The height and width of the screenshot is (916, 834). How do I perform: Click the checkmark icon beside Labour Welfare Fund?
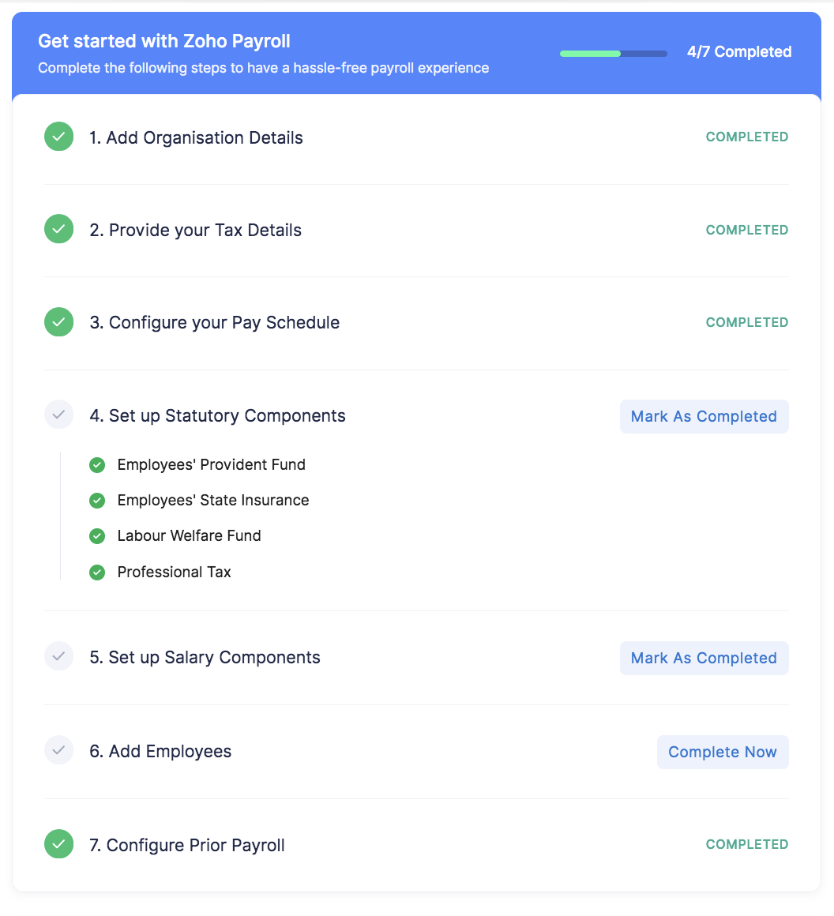(97, 535)
